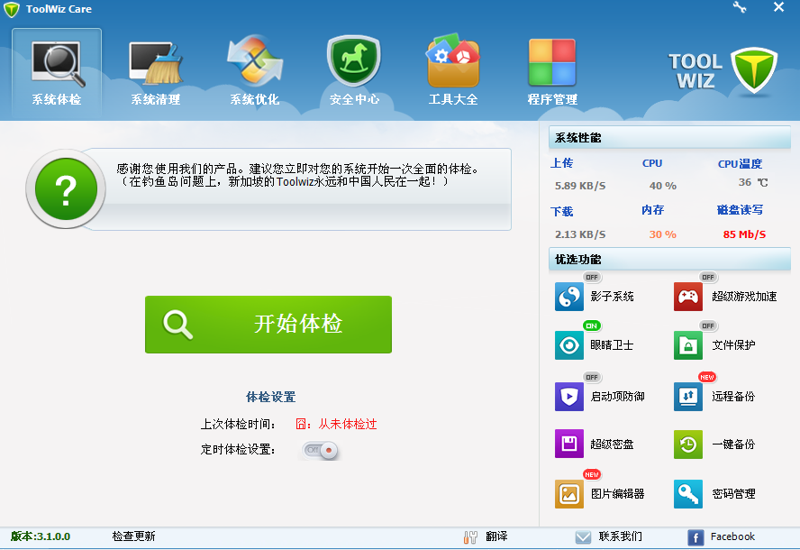Click the 体检设置 heading
This screenshot has width=800, height=550.
[x=270, y=397]
